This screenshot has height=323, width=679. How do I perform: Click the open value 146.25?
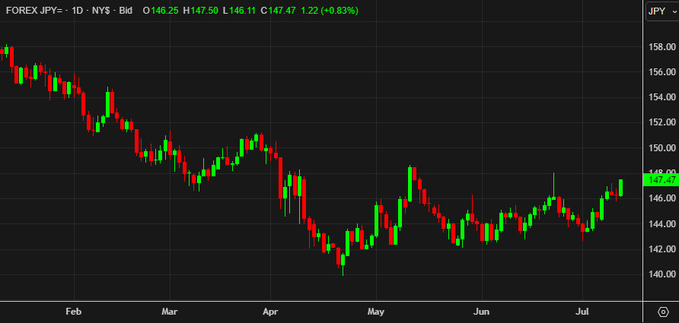[164, 11]
